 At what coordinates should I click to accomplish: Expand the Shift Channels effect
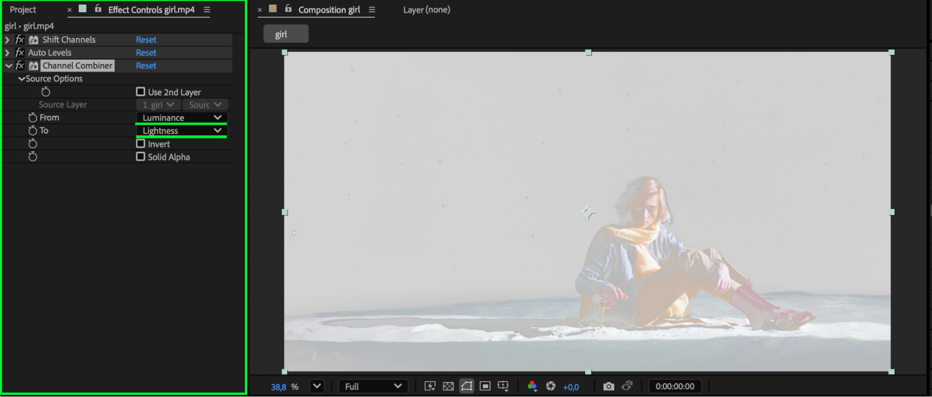click(7, 40)
